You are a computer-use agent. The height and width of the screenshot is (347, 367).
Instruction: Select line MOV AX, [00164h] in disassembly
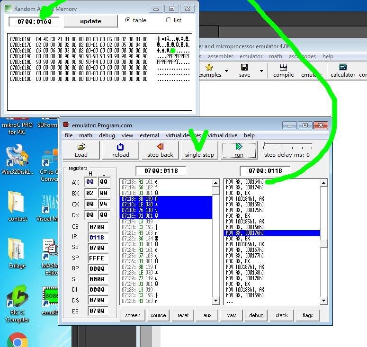tap(245, 182)
